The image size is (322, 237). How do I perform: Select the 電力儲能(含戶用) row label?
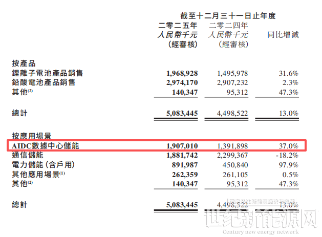point(44,164)
